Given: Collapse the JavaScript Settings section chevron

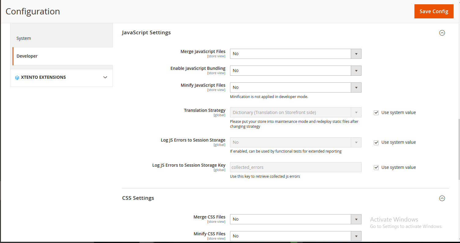Looking at the screenshot, I should [x=442, y=33].
